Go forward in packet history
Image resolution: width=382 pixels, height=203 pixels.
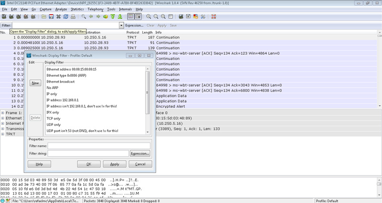pyautogui.click(x=98, y=17)
